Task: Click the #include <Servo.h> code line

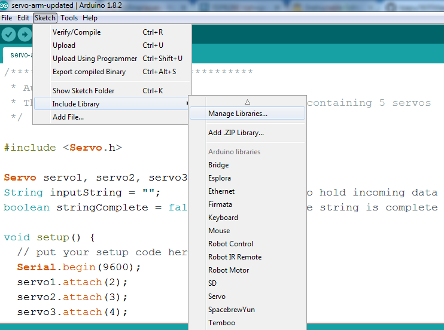Action: tap(63, 148)
